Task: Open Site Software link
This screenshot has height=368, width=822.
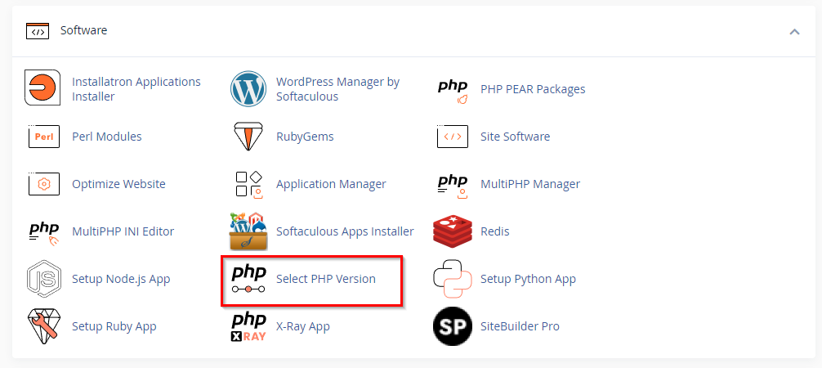Action: [516, 137]
